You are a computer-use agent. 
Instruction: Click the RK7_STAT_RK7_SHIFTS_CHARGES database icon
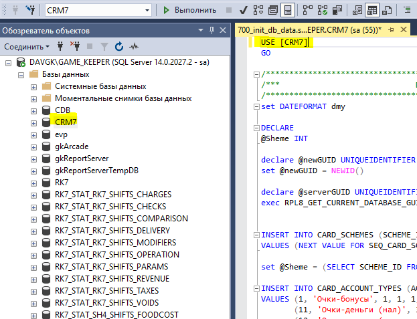pyautogui.click(x=46, y=195)
